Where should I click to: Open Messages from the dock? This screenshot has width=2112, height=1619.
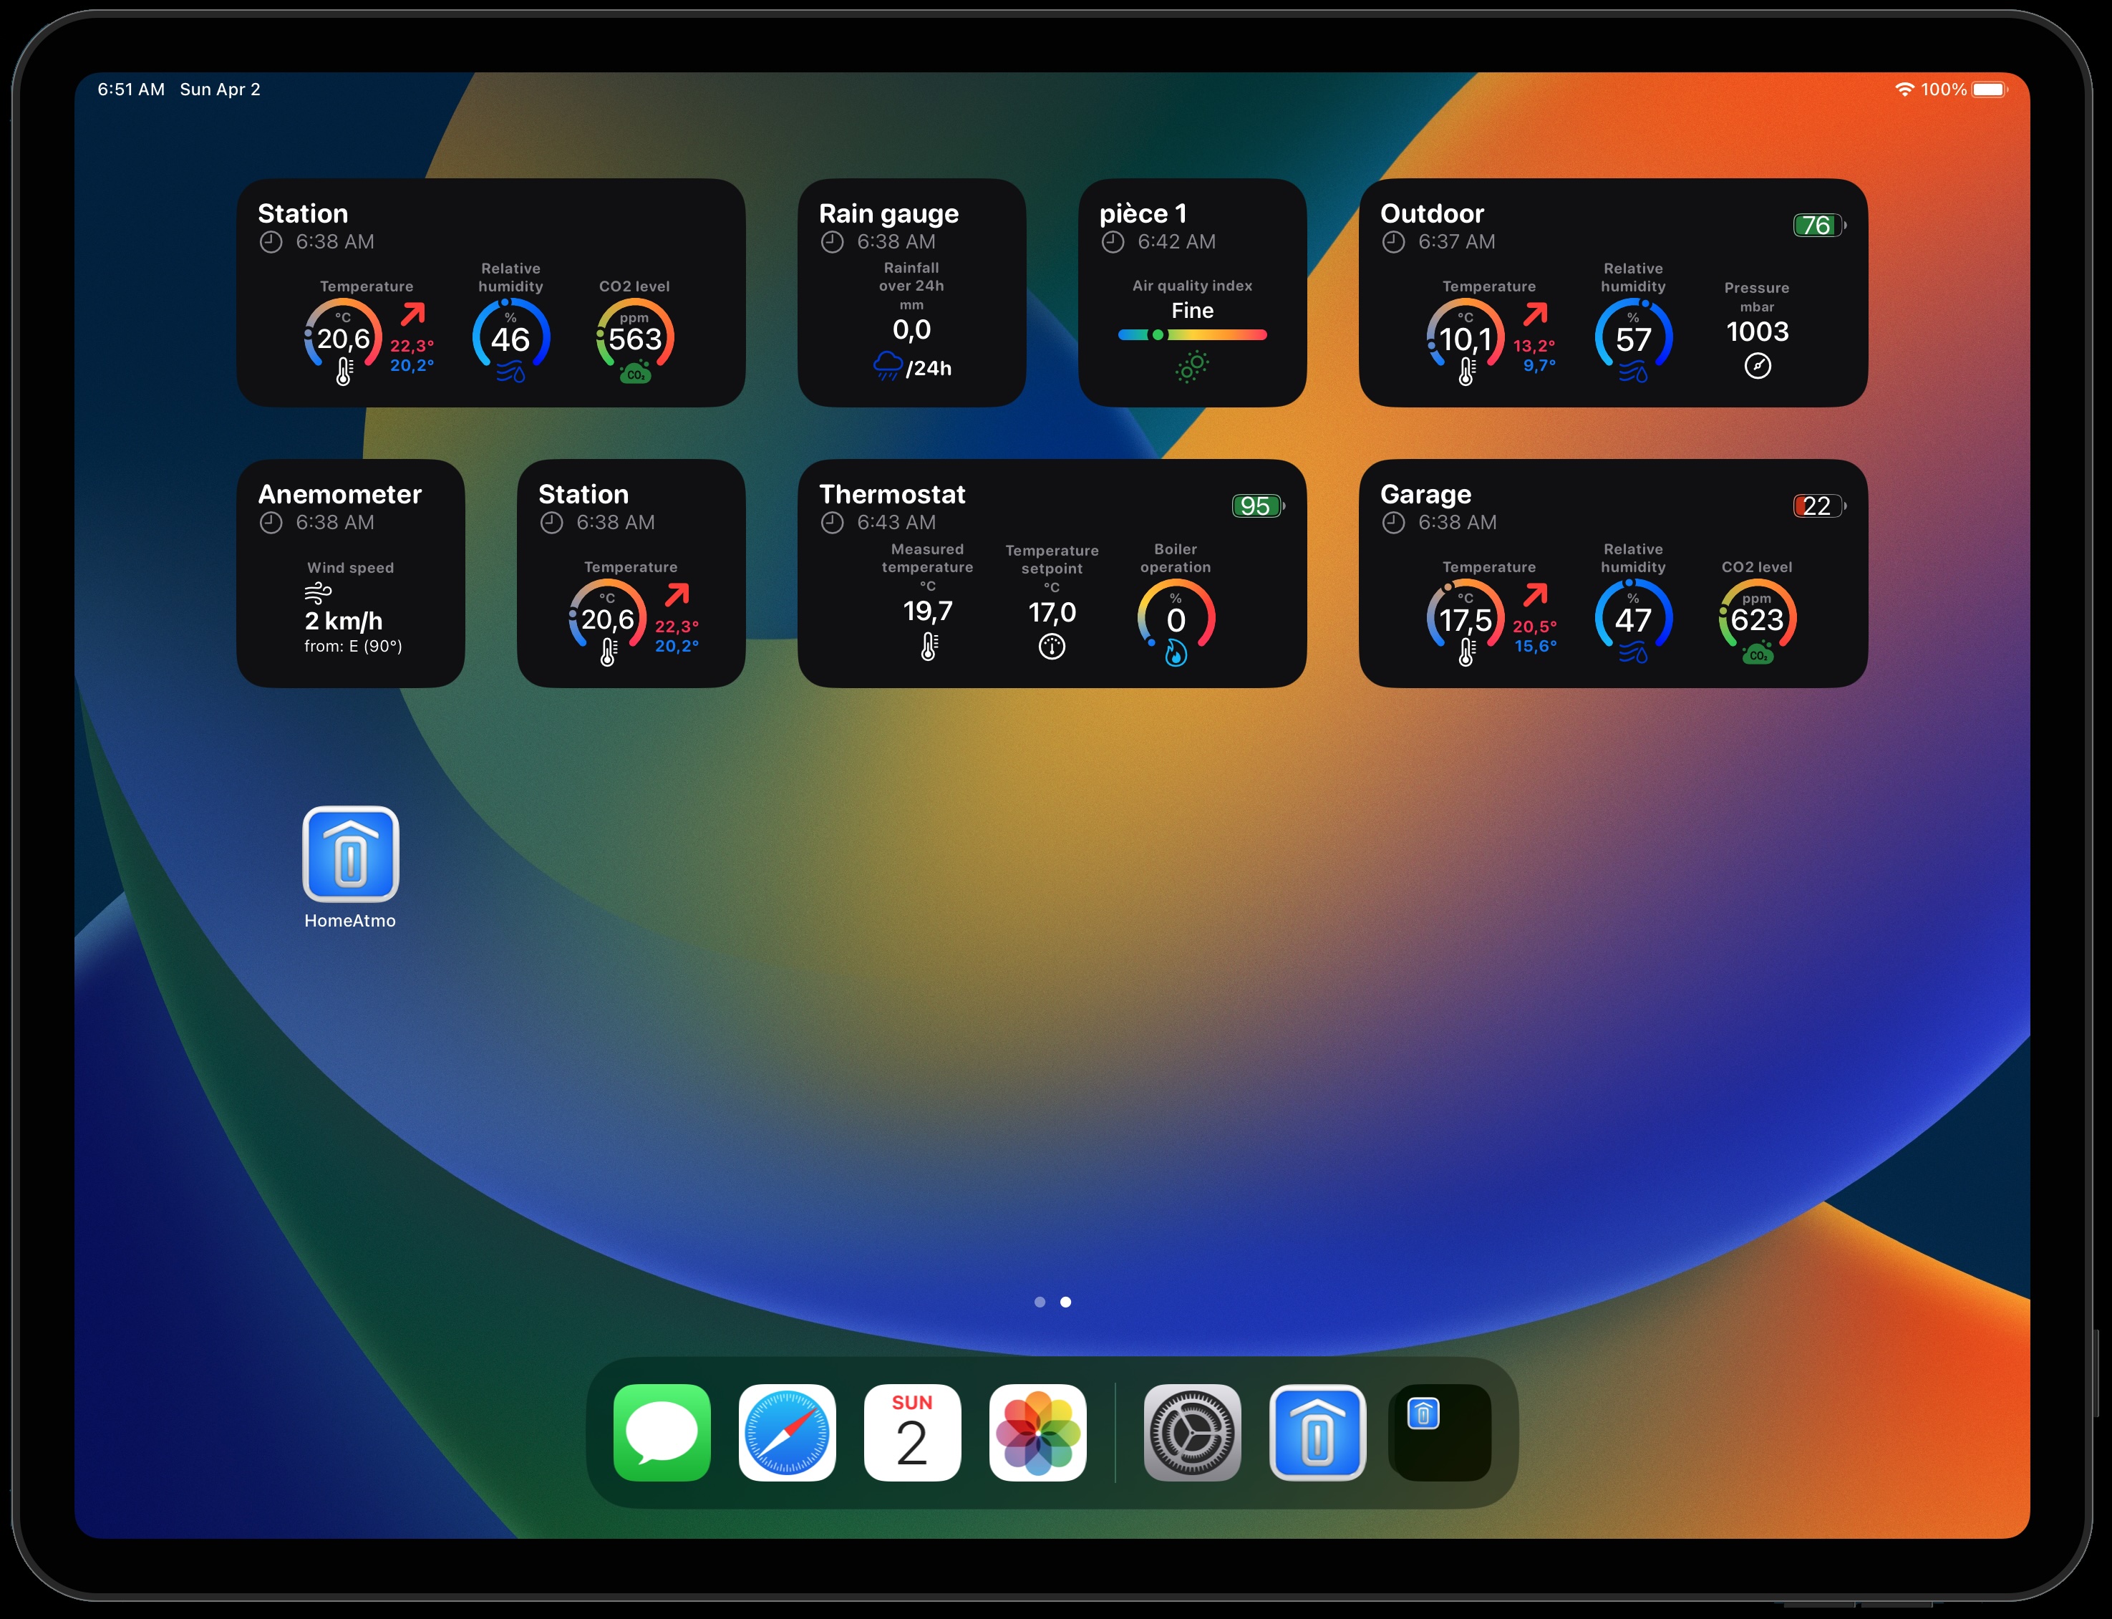tap(662, 1433)
